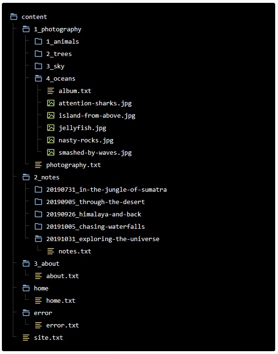Open the about.txt file
Image resolution: width=278 pixels, height=354 pixels.
[57, 276]
